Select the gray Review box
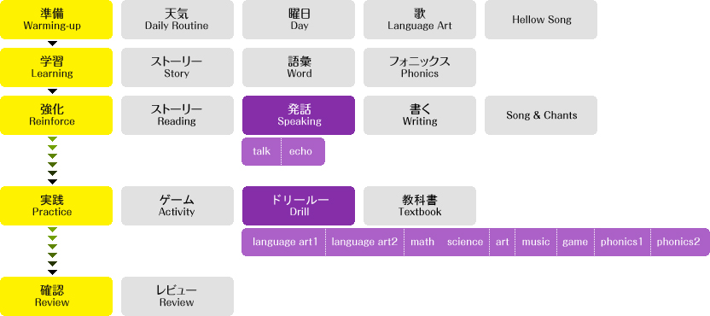This screenshot has height=316, width=710. 177,296
